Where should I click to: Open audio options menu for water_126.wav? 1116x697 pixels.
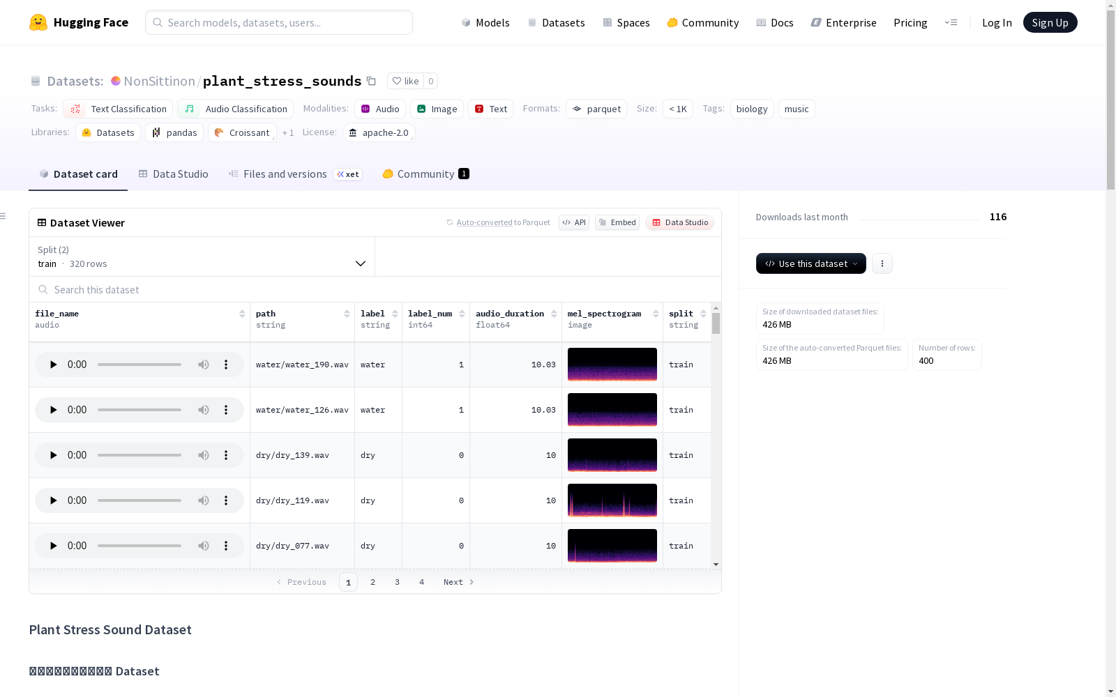[226, 410]
